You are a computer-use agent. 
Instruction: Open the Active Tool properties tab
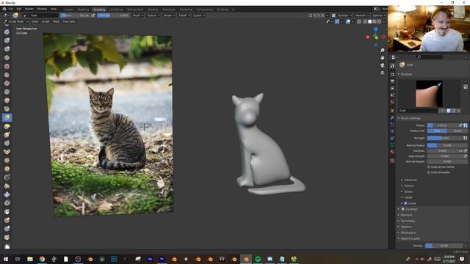pyautogui.click(x=392, y=66)
